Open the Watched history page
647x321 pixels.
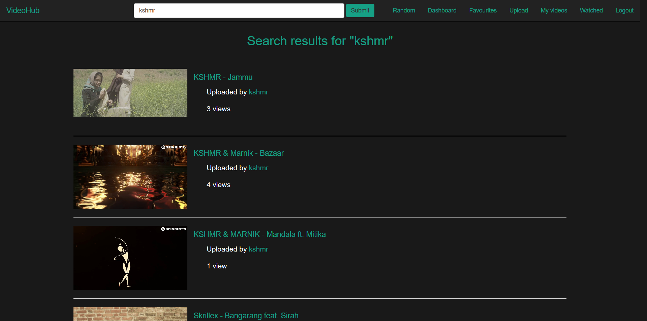point(591,10)
